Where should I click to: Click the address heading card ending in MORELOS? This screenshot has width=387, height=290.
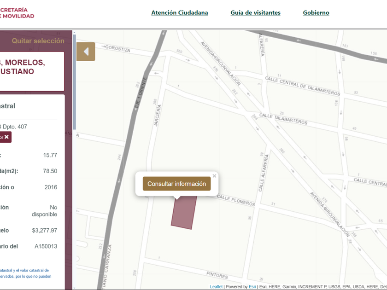click(x=31, y=71)
